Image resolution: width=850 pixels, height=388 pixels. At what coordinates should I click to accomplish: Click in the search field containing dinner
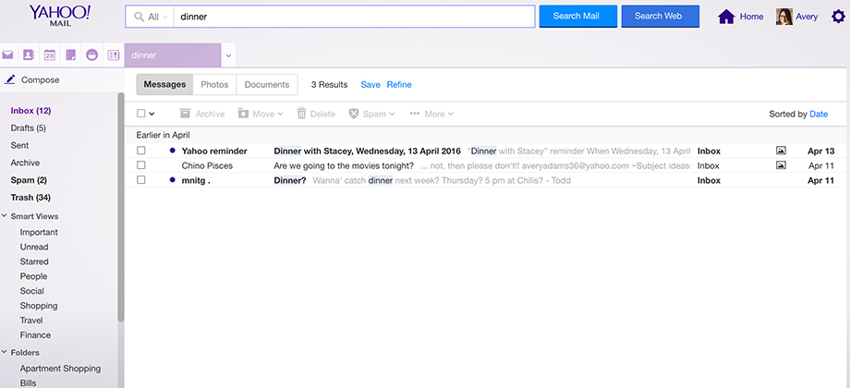coord(351,17)
